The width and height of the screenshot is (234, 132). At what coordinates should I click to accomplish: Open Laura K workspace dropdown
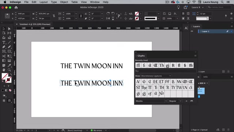point(197,7)
